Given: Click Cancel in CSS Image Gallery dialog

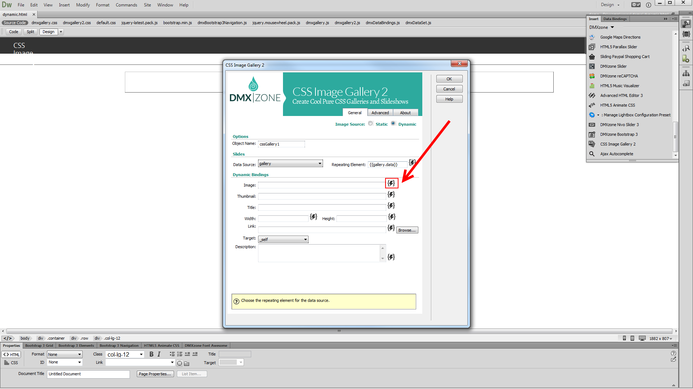Looking at the screenshot, I should [449, 89].
